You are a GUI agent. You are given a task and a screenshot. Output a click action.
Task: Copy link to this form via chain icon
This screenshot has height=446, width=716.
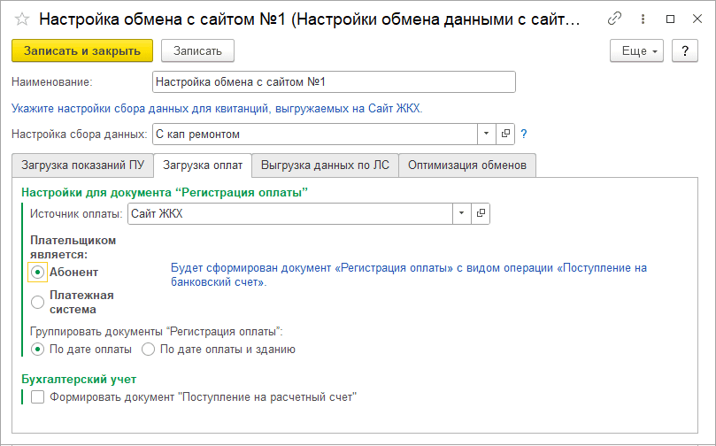point(615,19)
